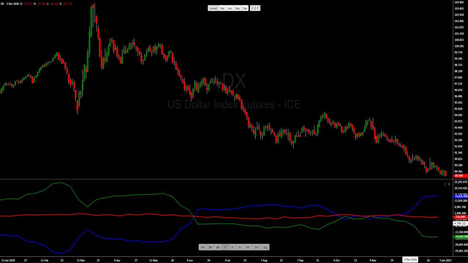Toggle the C.O.T. indicator button

pyautogui.click(x=255, y=8)
